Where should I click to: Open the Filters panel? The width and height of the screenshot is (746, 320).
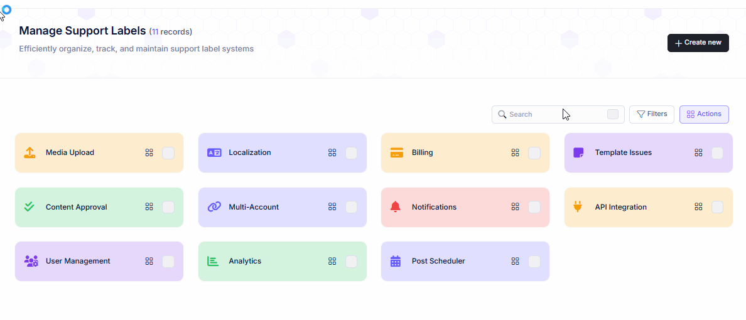[652, 114]
